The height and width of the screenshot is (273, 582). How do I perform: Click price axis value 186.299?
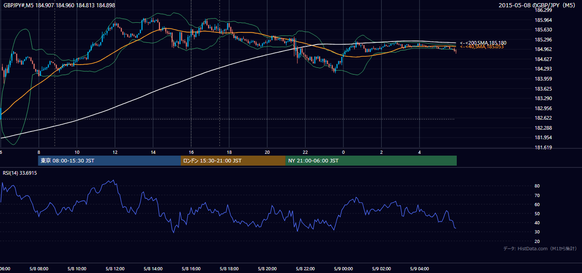(x=544, y=10)
